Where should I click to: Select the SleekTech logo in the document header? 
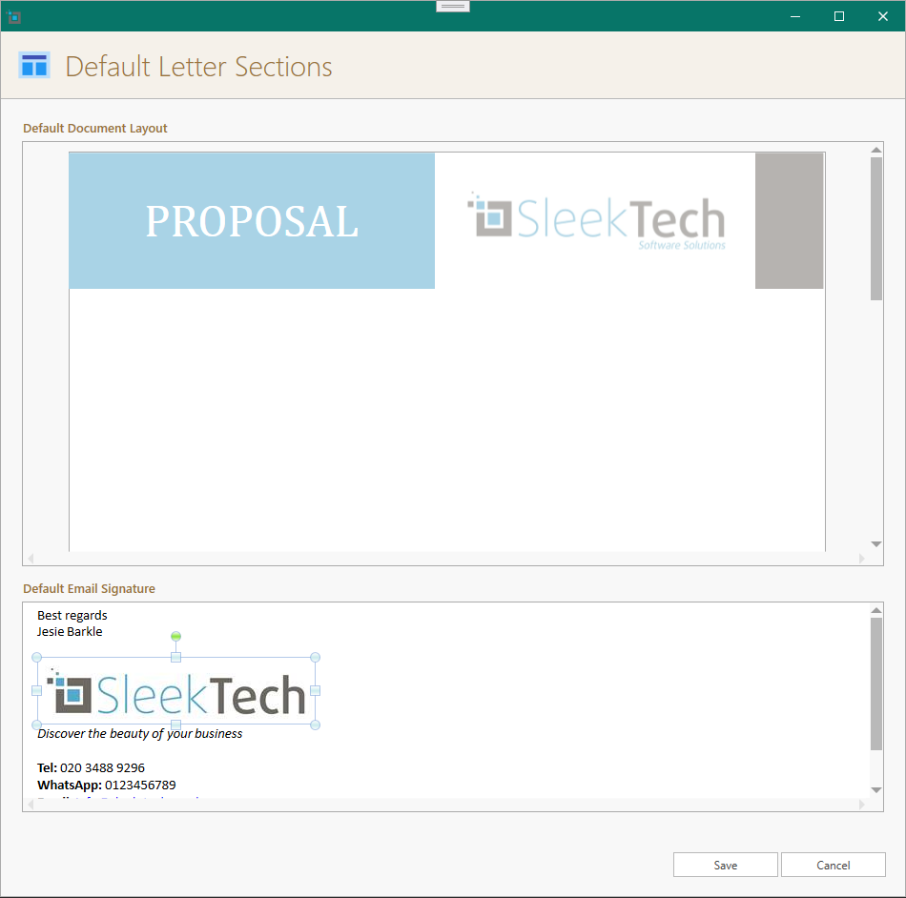[x=596, y=221]
